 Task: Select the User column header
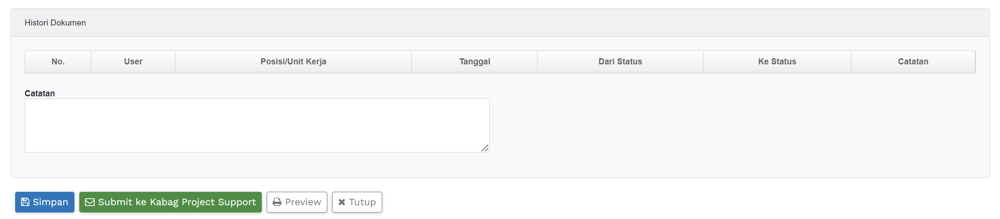(133, 62)
